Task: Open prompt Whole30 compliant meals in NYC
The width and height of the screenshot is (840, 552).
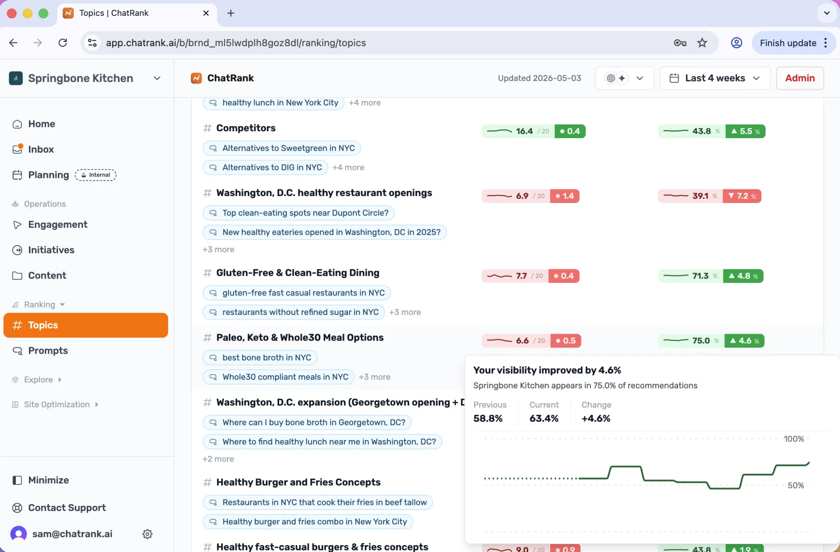Action: coord(279,377)
